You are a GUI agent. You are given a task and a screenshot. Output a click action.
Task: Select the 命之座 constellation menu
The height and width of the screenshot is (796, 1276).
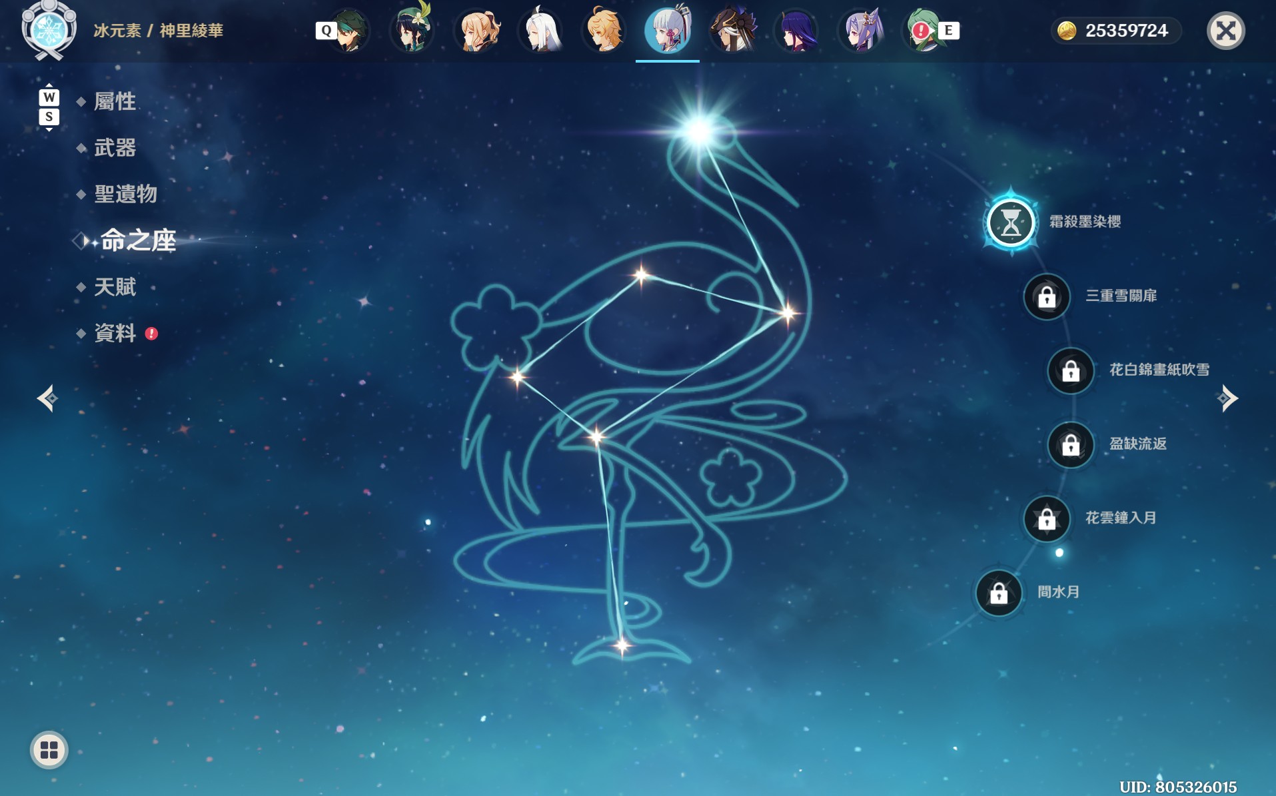tap(138, 240)
